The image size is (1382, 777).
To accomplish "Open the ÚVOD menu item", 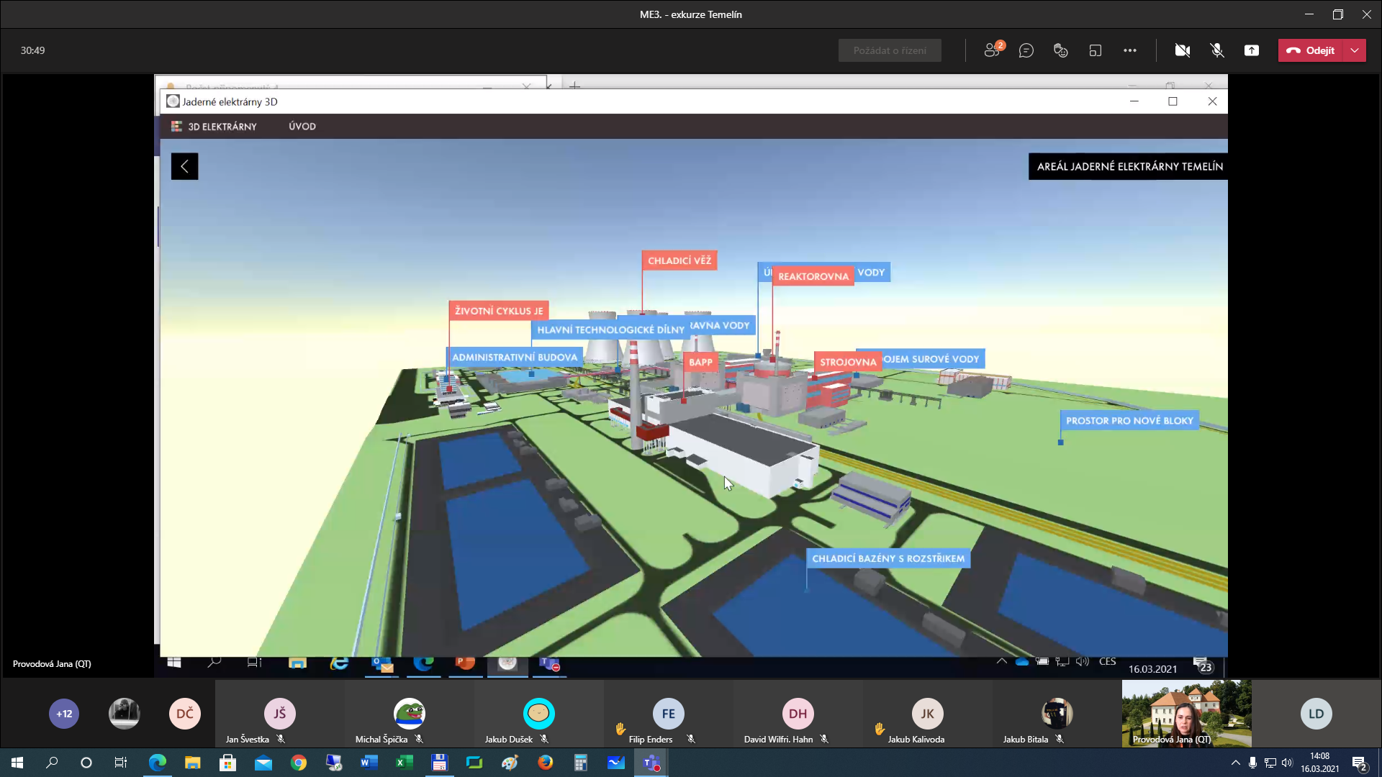I will 302,127.
